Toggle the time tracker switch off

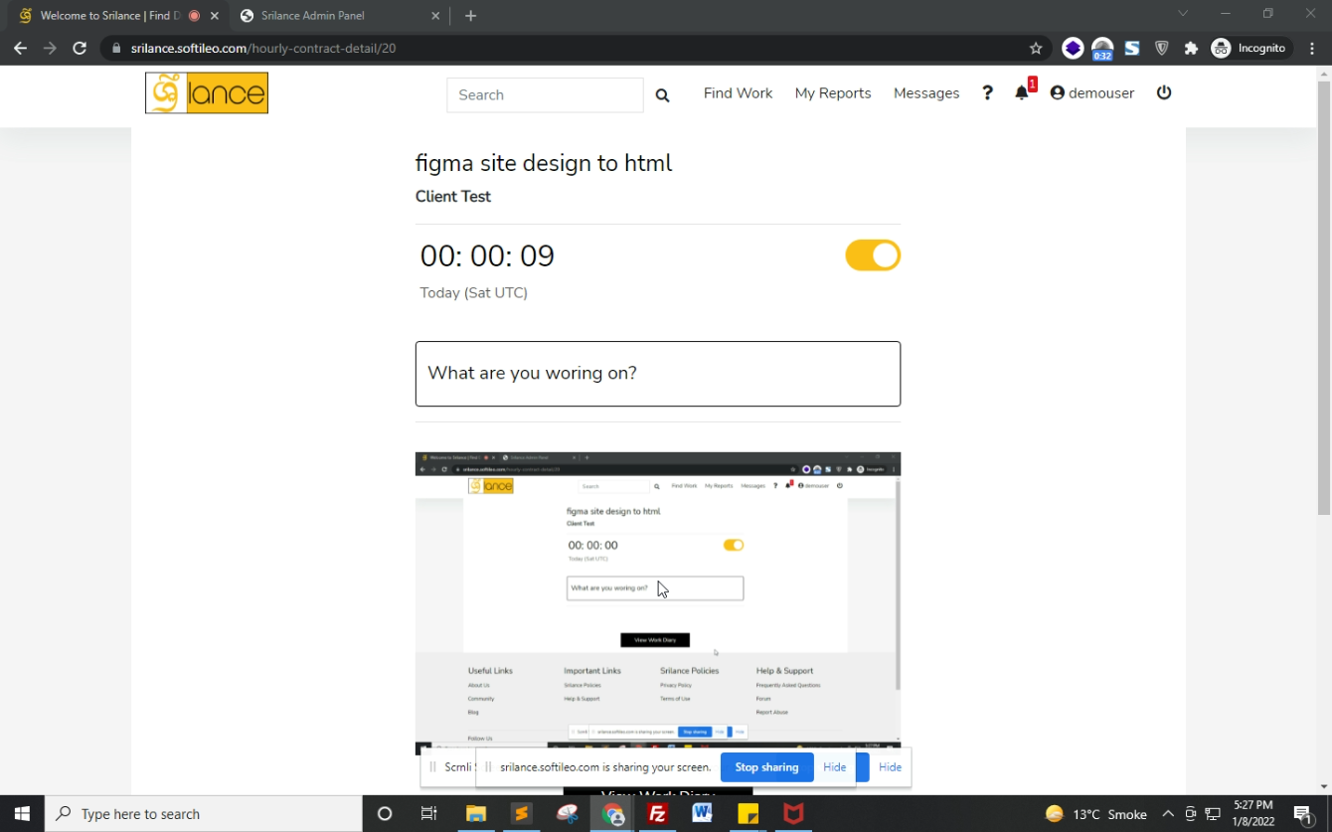pos(872,255)
